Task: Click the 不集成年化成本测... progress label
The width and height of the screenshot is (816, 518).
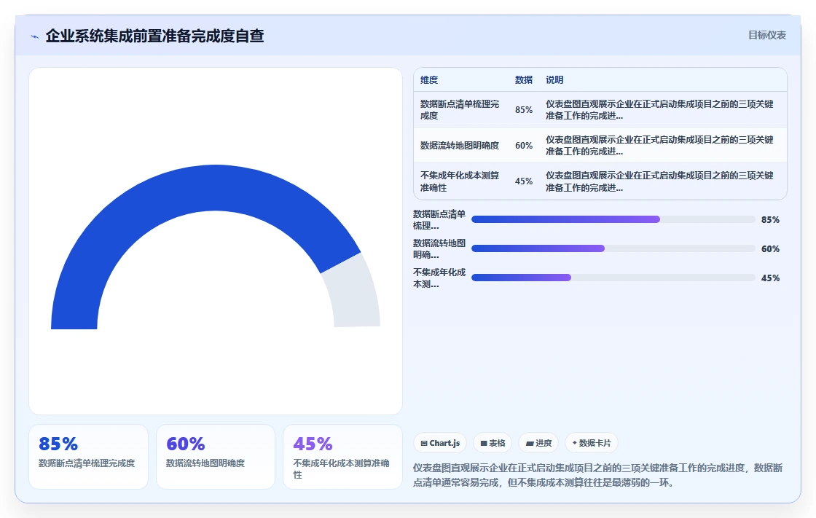Action: 439,278
